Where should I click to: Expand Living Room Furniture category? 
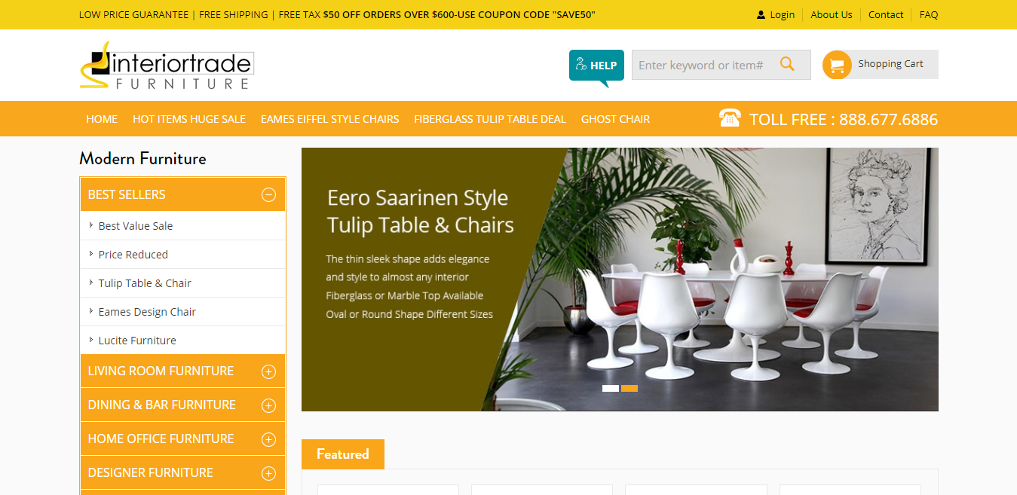pyautogui.click(x=268, y=371)
